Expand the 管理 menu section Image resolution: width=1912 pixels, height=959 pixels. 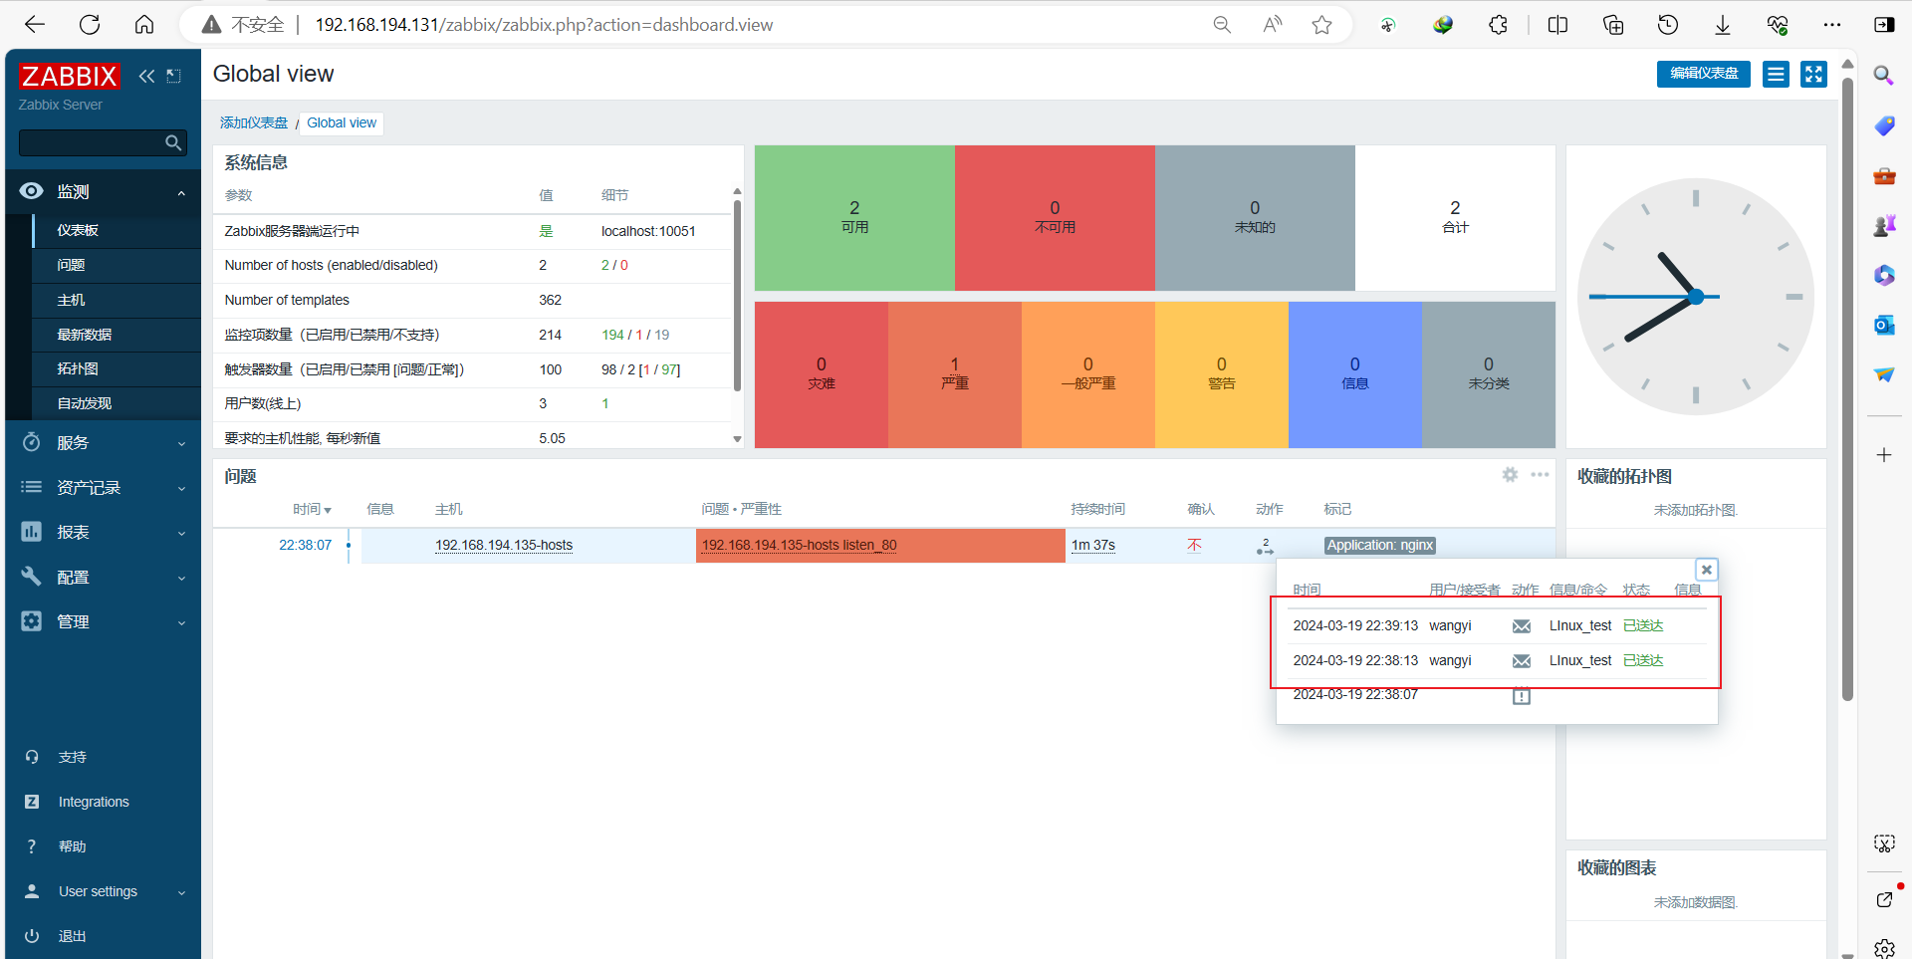(103, 622)
